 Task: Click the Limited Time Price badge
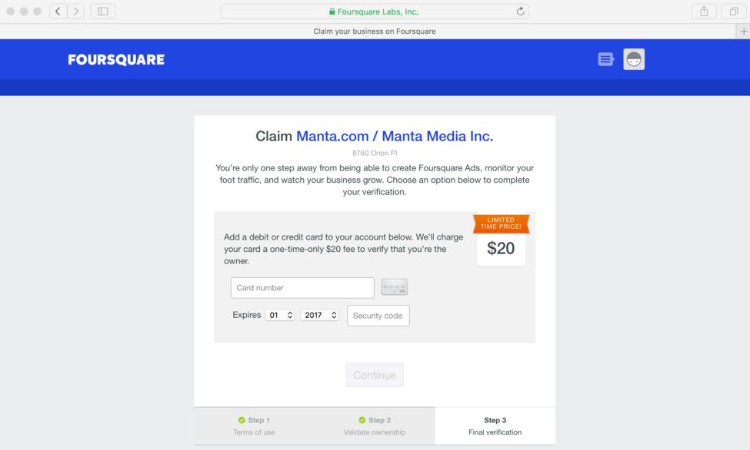tap(501, 223)
